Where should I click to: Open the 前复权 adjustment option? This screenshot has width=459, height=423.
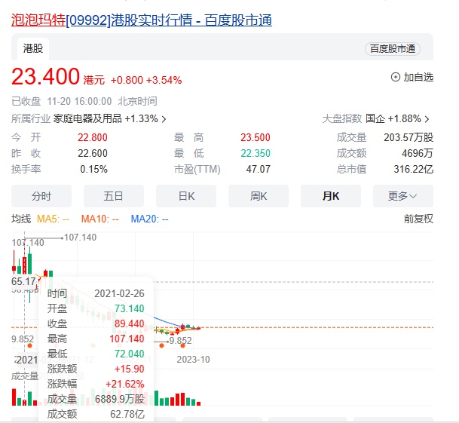click(x=418, y=219)
